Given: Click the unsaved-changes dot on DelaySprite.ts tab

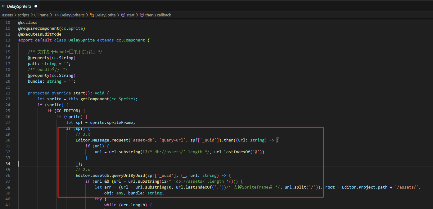Looking at the screenshot, I should tap(36, 6).
